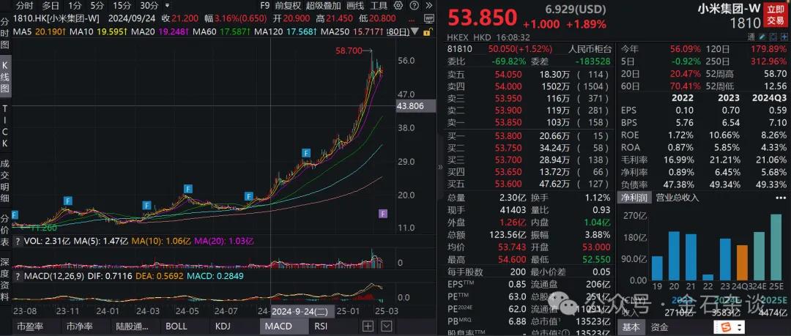Toggle the yellow lock icon on MA line
The height and width of the screenshot is (336, 791).
pos(427,31)
